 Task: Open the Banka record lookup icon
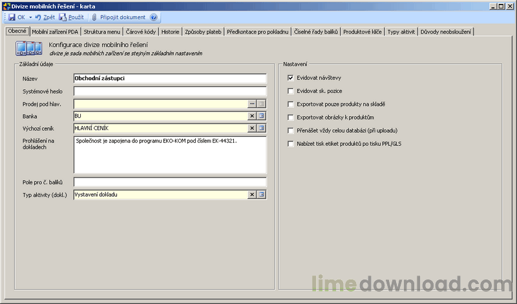click(262, 116)
